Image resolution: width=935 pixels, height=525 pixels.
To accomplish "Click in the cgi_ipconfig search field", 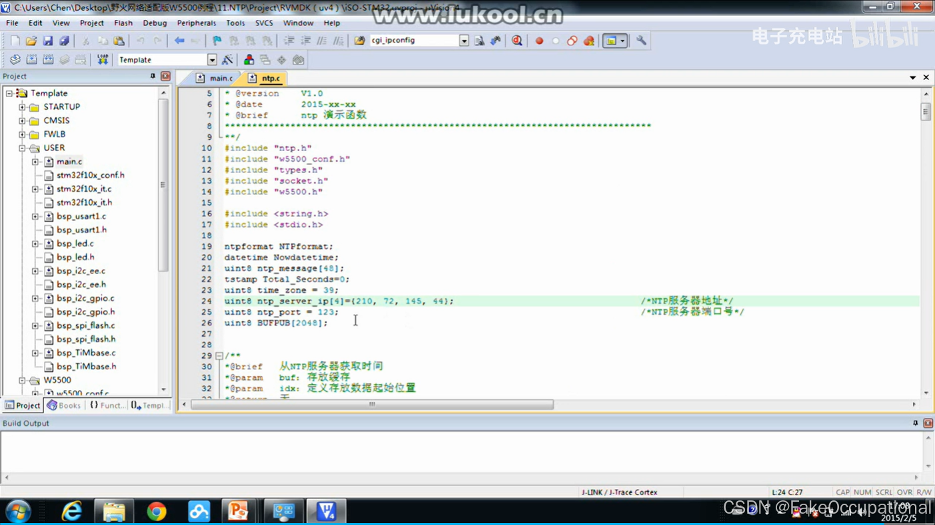I will [414, 41].
